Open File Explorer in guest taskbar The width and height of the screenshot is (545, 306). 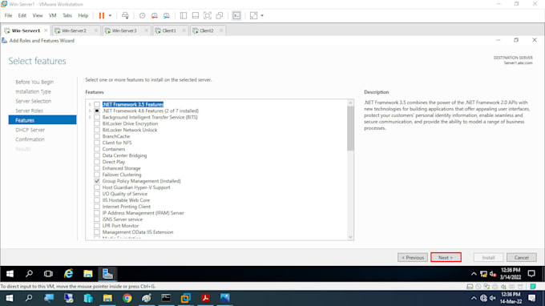point(88,274)
